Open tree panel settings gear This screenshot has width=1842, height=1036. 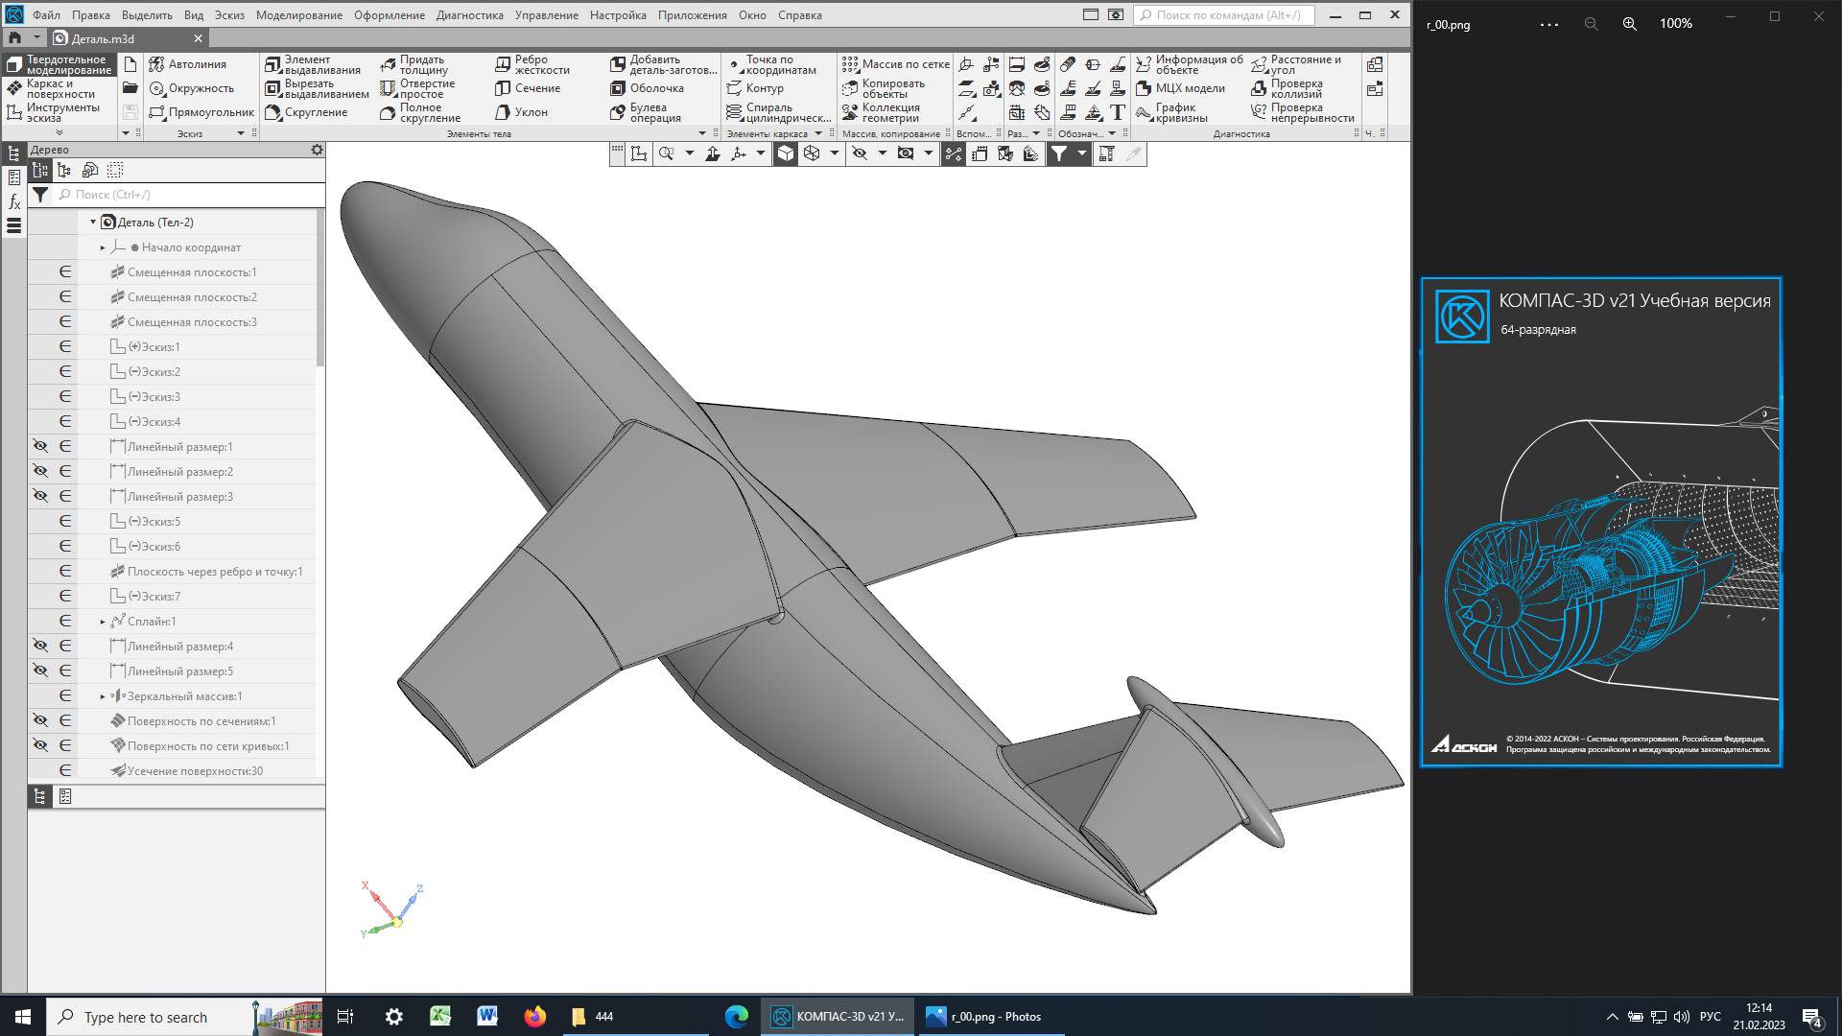coord(317,150)
